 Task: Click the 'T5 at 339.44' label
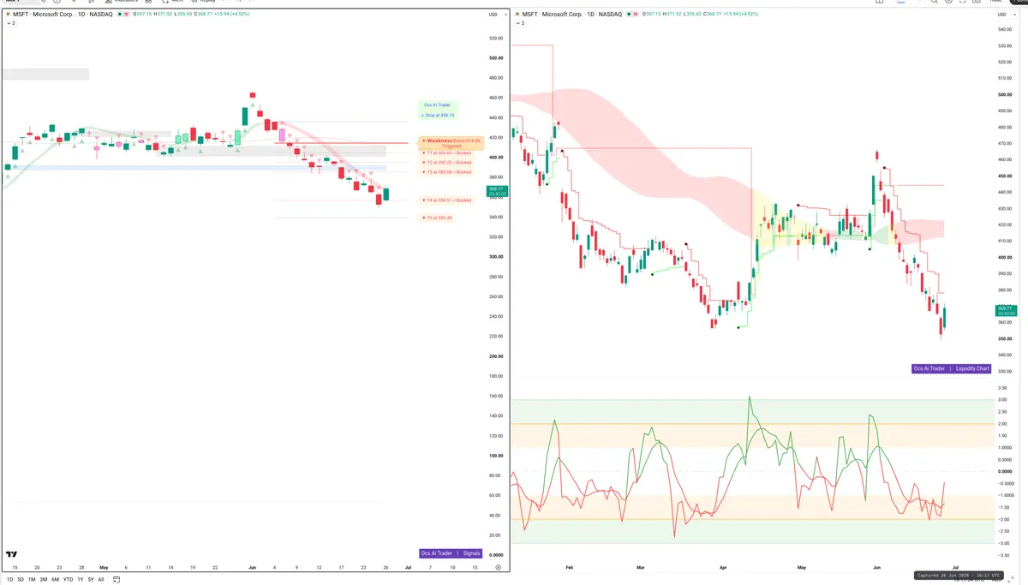click(x=437, y=218)
